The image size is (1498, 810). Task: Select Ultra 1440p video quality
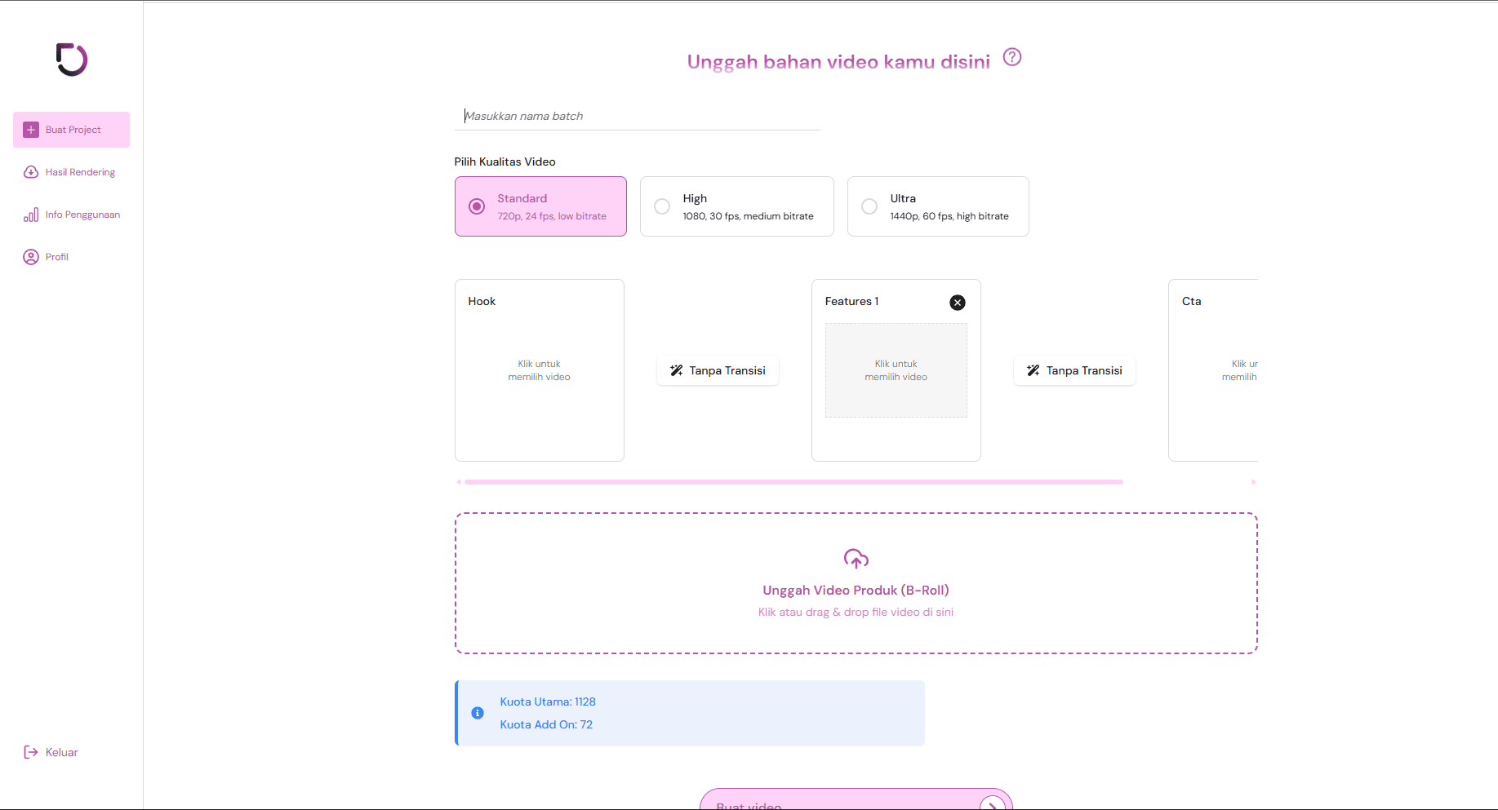(x=938, y=206)
